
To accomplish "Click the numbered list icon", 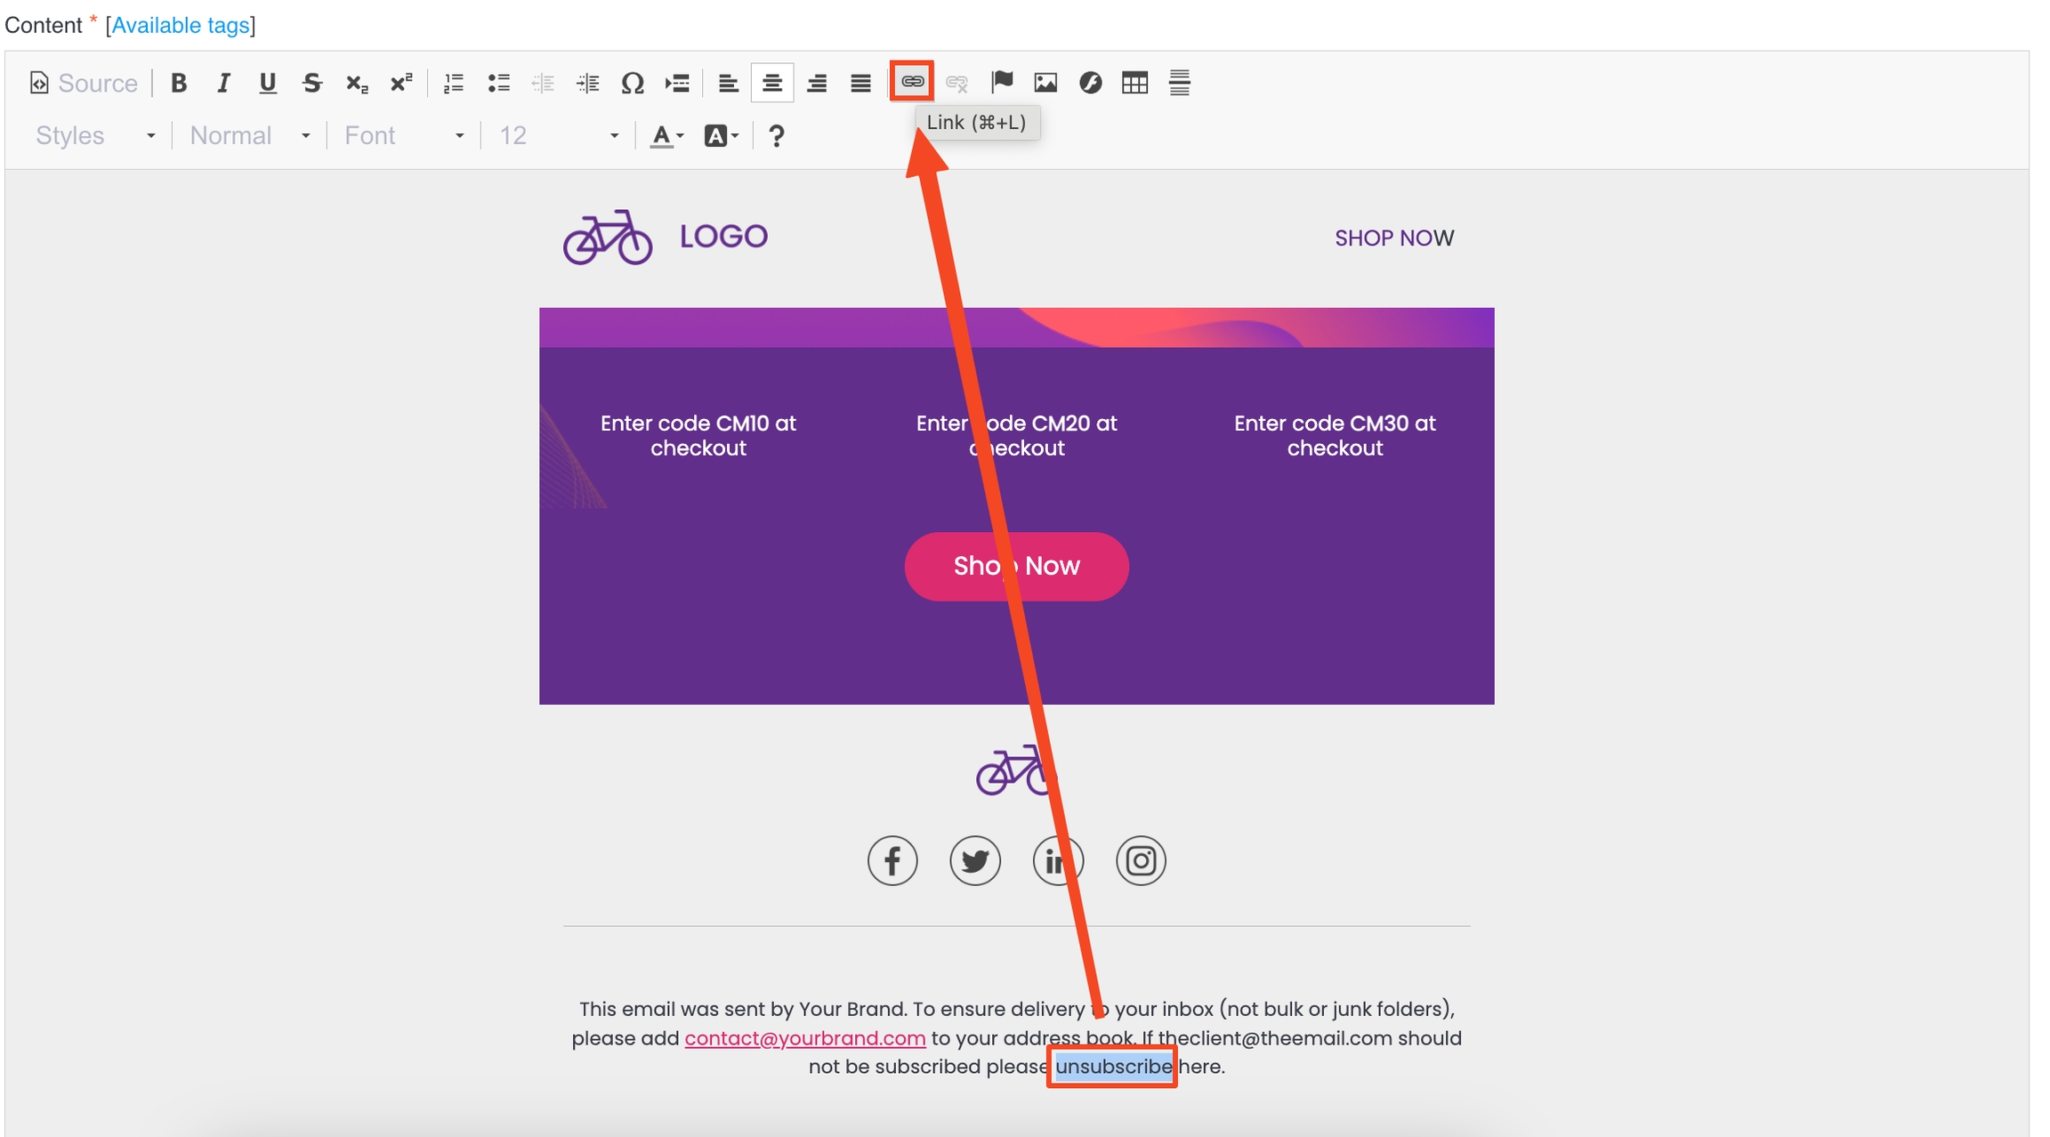I will click(x=454, y=83).
